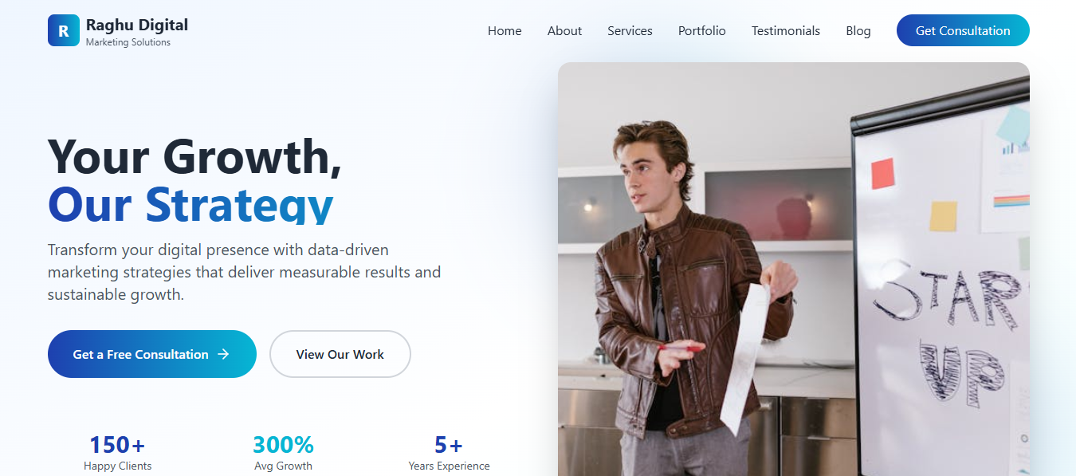Visit the Blog link
The height and width of the screenshot is (476, 1076).
coord(858,30)
